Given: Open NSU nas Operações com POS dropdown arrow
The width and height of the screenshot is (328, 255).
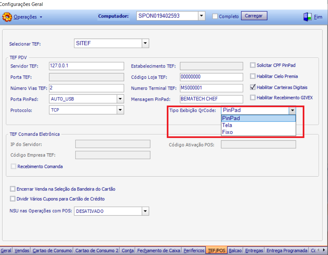Looking at the screenshot, I should 145,211.
